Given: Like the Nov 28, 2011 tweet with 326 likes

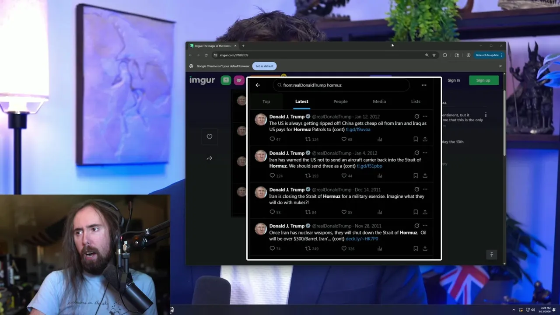Looking at the screenshot, I should point(344,248).
